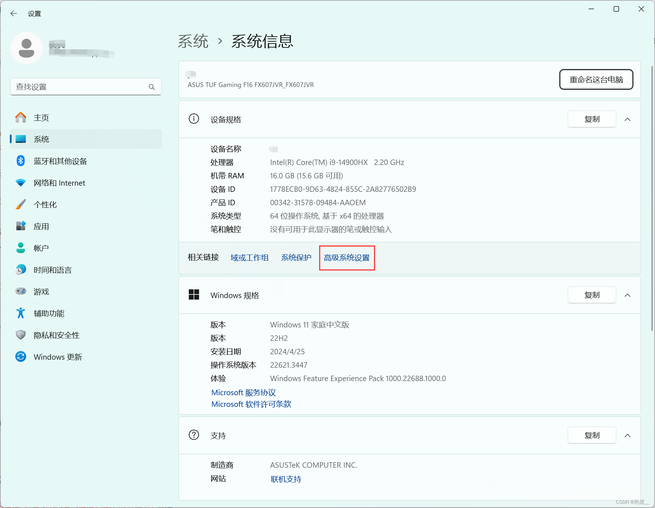Screen dimensions: 655x508
Task: Open Microsoft 软件许可条款 link
Action: click(x=251, y=404)
